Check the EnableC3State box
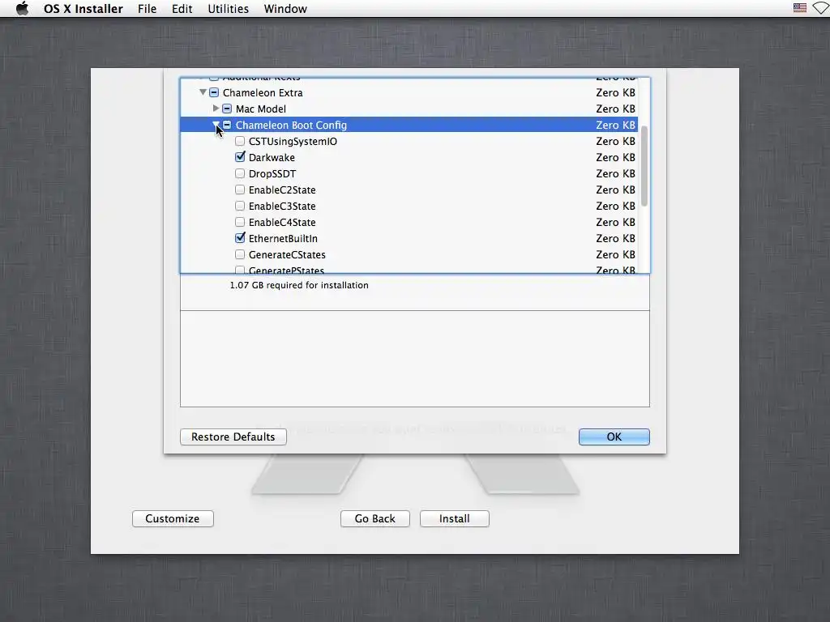Screen dimensions: 830x622 pyautogui.click(x=240, y=206)
